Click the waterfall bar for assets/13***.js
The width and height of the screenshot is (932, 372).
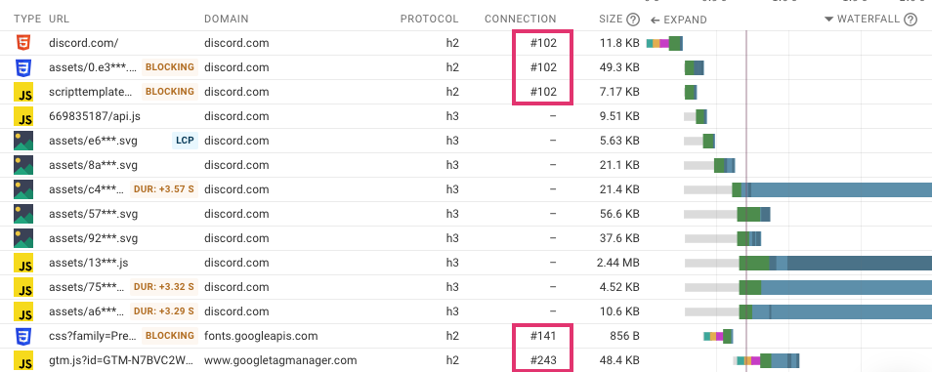point(835,263)
